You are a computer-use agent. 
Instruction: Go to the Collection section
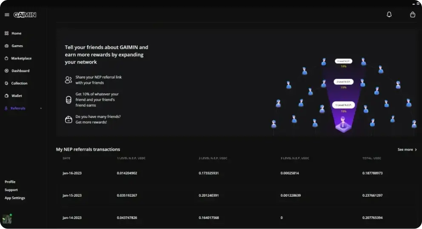point(19,83)
